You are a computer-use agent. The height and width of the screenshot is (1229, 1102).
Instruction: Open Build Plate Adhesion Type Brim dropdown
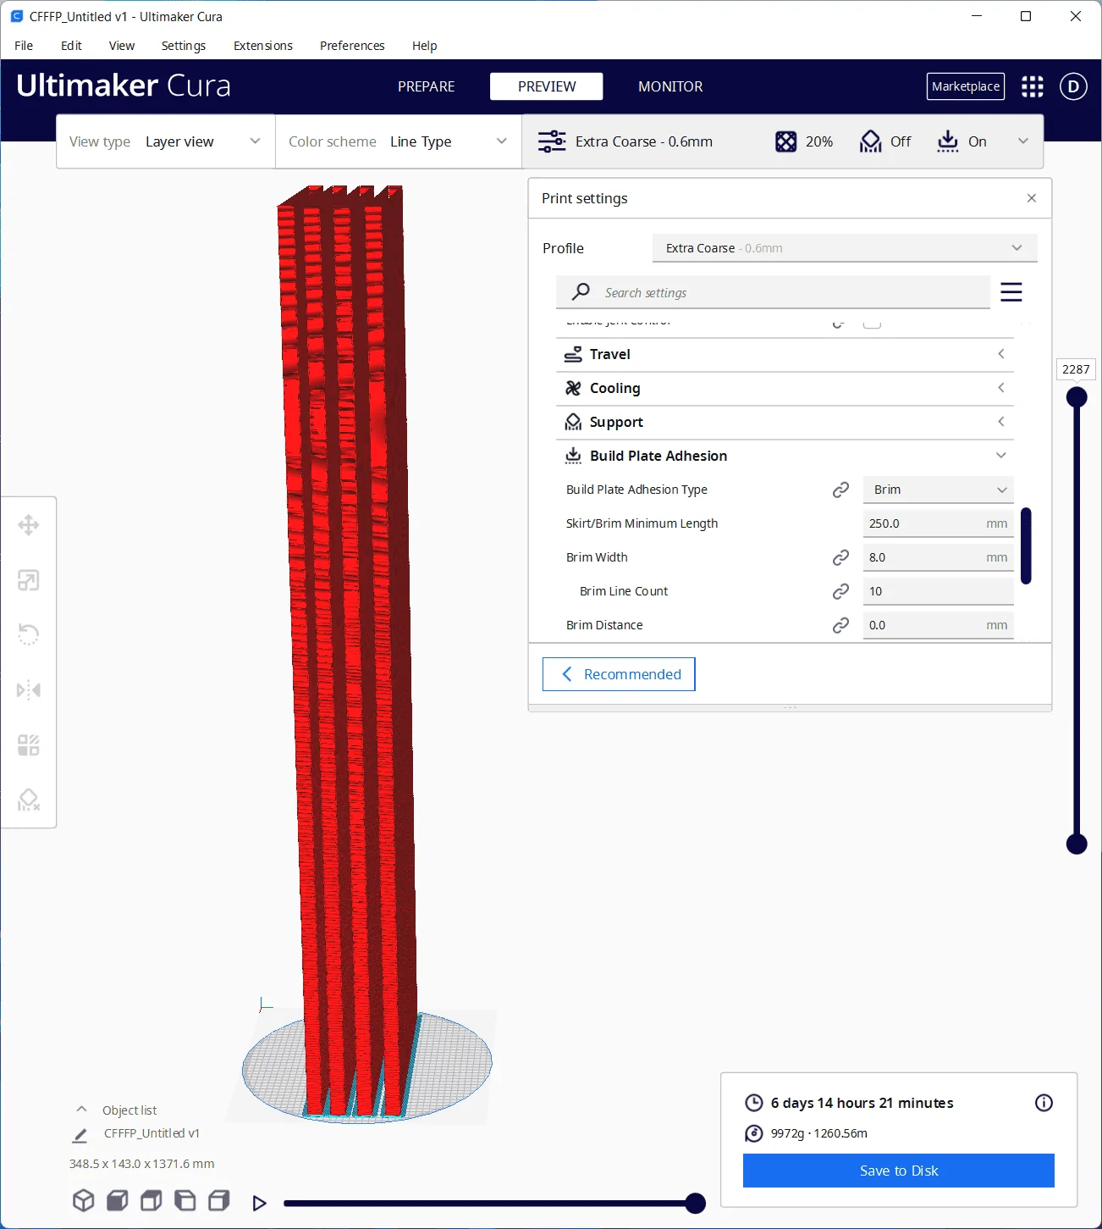coord(939,490)
